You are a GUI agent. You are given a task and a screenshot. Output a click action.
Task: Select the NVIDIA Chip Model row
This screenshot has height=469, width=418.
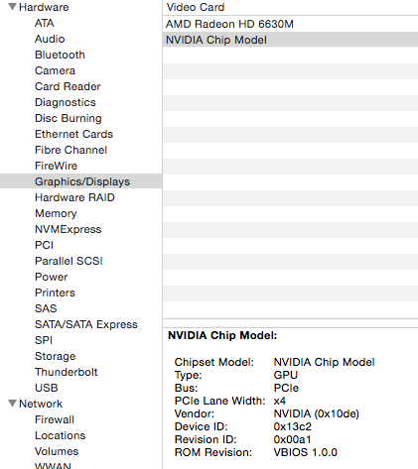pos(290,40)
